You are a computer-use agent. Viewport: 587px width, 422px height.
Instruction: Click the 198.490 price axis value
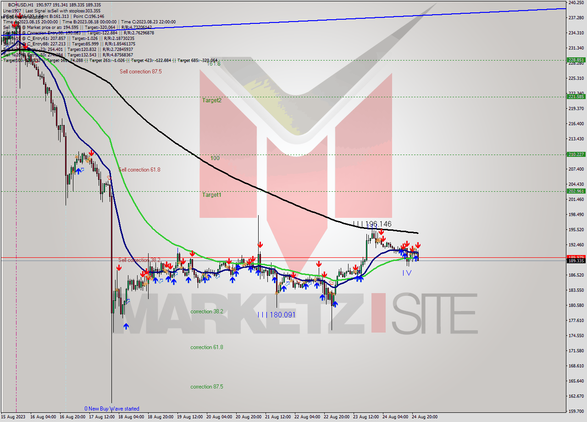tap(576, 215)
